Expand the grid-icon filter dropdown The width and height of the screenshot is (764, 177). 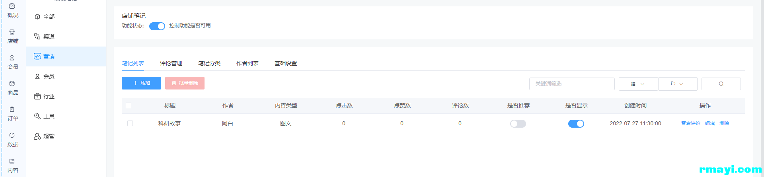click(x=638, y=84)
